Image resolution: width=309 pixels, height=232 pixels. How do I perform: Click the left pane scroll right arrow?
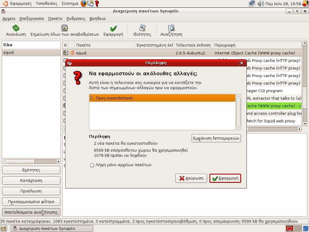(58, 161)
